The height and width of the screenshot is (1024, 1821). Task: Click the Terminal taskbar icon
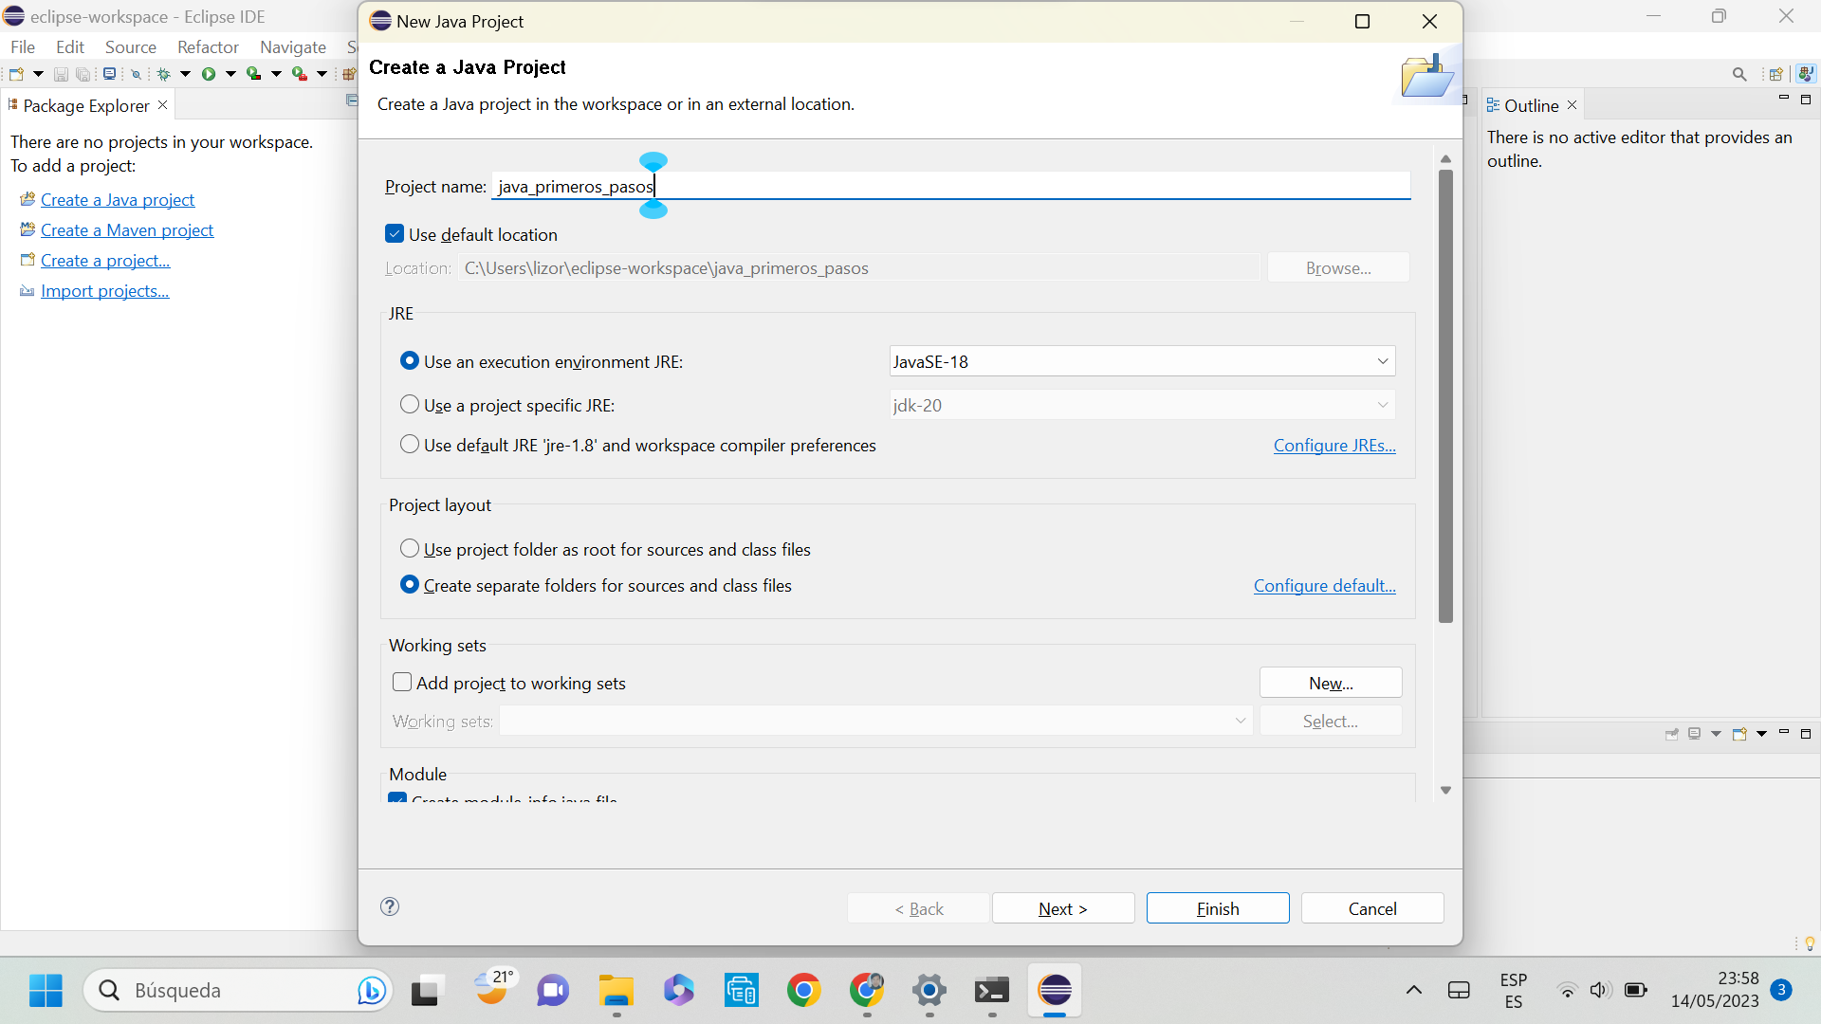[x=992, y=990]
